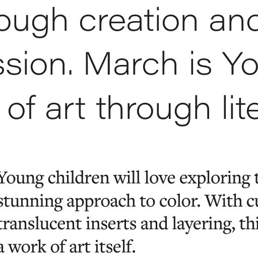Click the word 'is' after 'March'

click(201, 63)
